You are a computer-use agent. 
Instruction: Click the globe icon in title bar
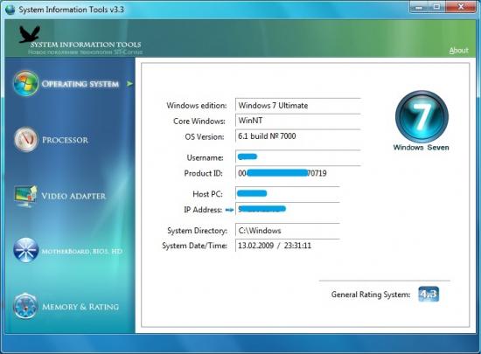pos(10,10)
